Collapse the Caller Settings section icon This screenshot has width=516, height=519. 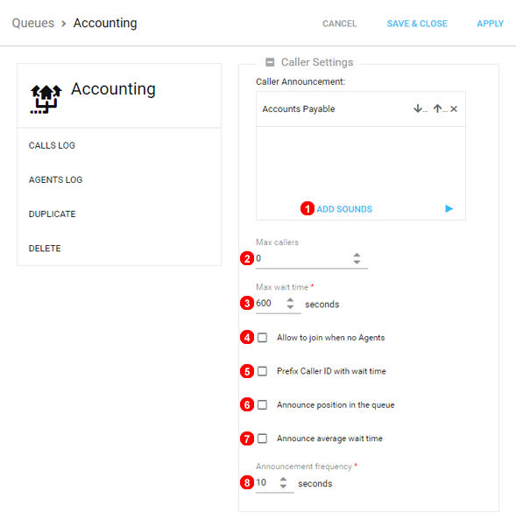(270, 62)
